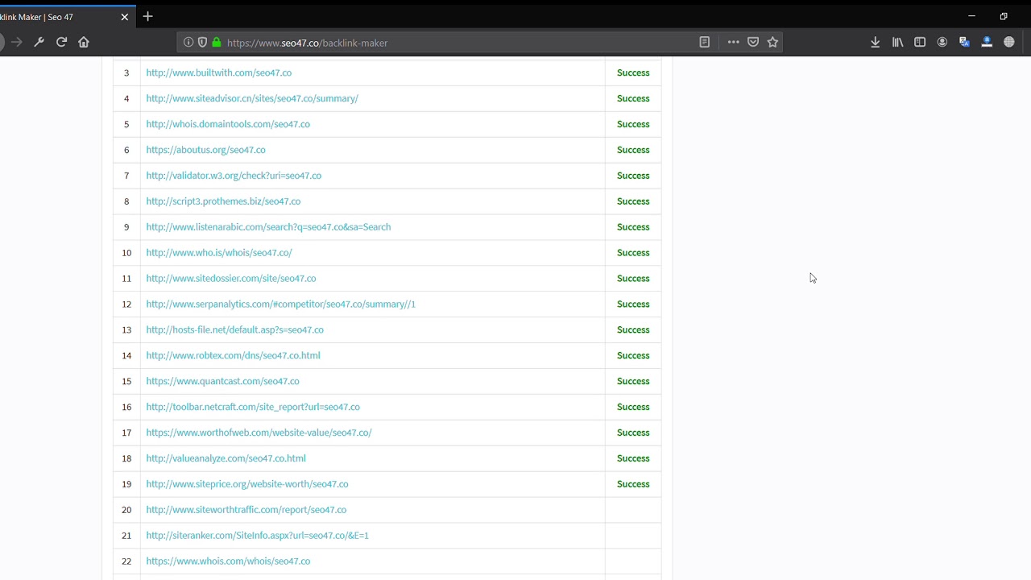Open the developer tools wrench icon

(x=39, y=42)
